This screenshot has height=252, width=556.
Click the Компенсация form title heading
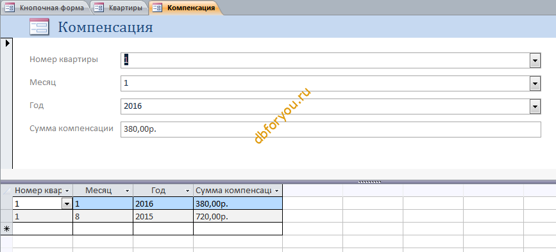[106, 28]
